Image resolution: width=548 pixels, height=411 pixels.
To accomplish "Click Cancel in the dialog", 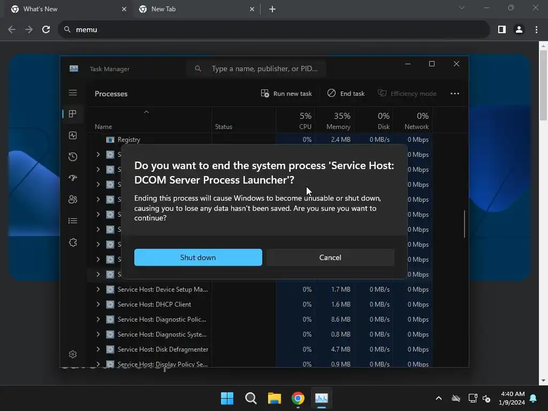I will [330, 257].
